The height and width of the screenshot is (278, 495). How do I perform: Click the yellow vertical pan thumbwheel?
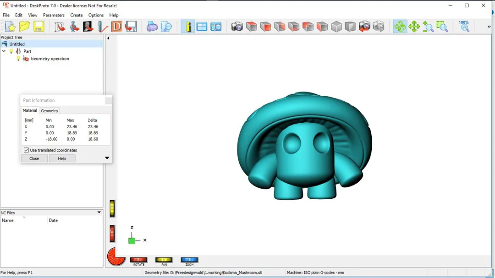[112, 208]
